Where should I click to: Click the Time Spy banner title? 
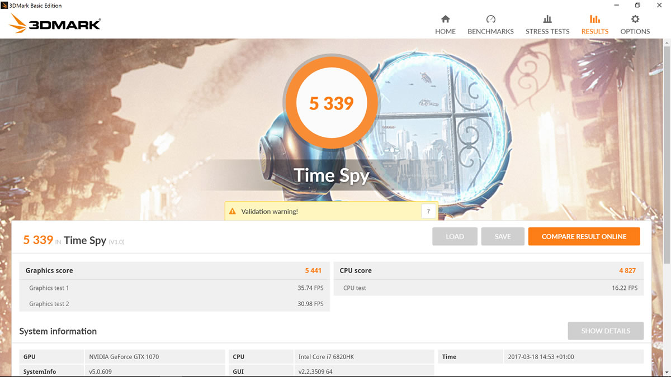[332, 175]
